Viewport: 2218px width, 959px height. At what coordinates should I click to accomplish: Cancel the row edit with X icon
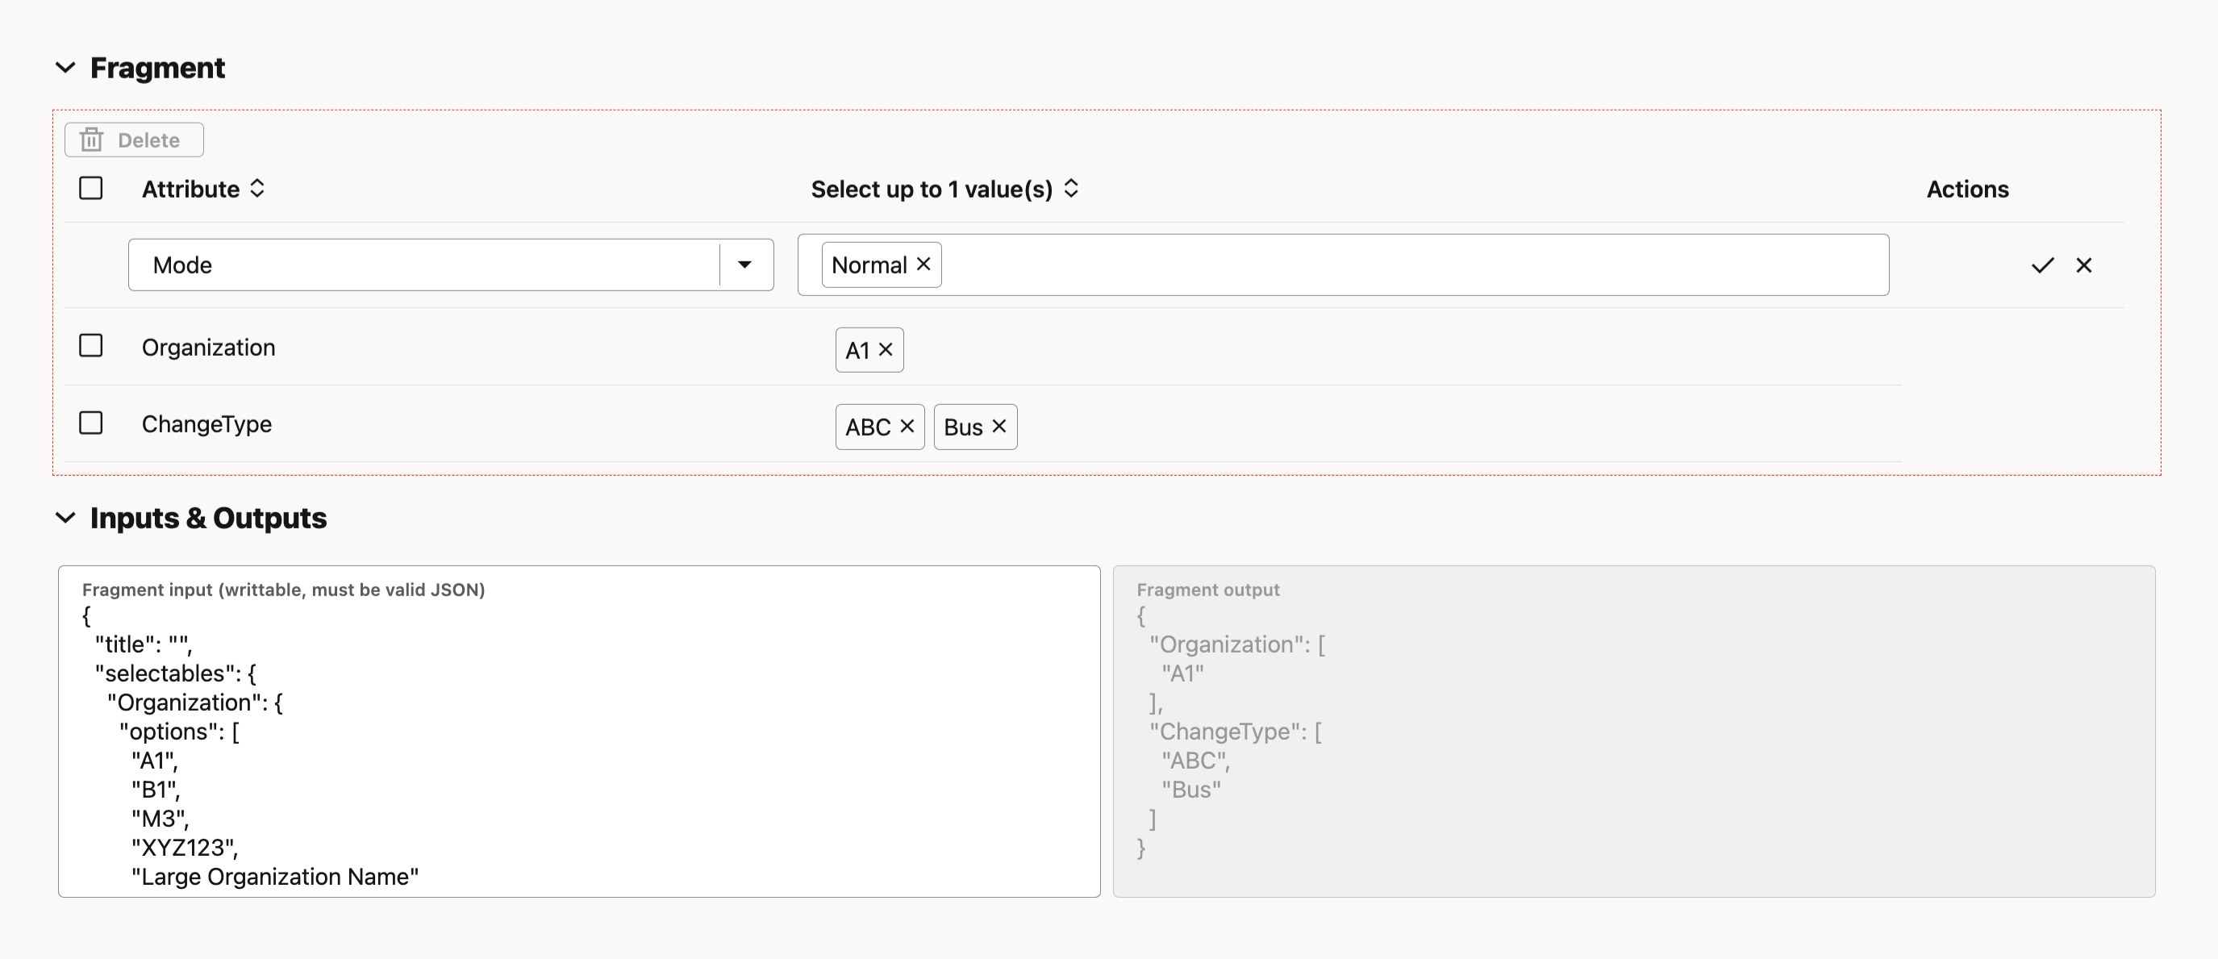pos(2083,265)
